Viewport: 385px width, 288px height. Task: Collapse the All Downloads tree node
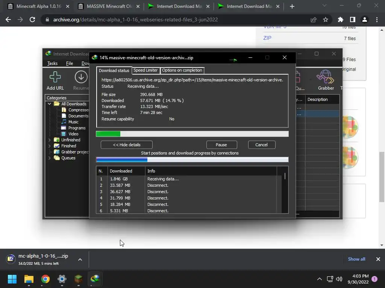point(49,104)
